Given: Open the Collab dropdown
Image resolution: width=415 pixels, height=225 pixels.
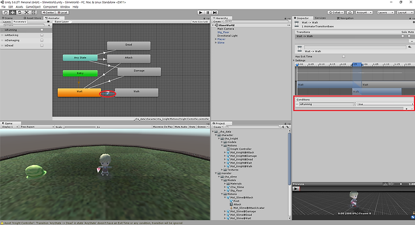Looking at the screenshot, I should click(x=336, y=13).
